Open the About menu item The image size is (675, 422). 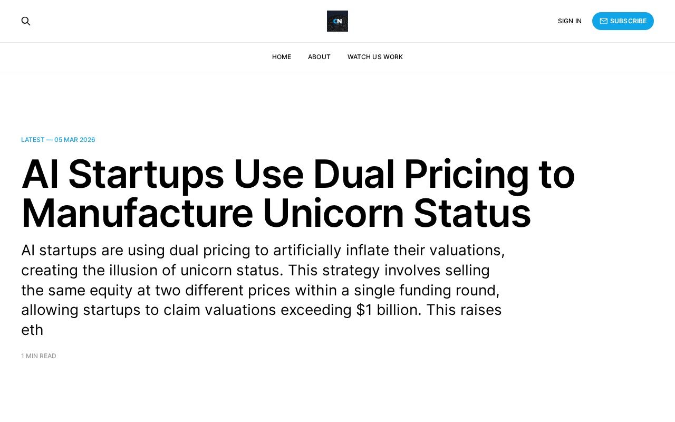319,57
